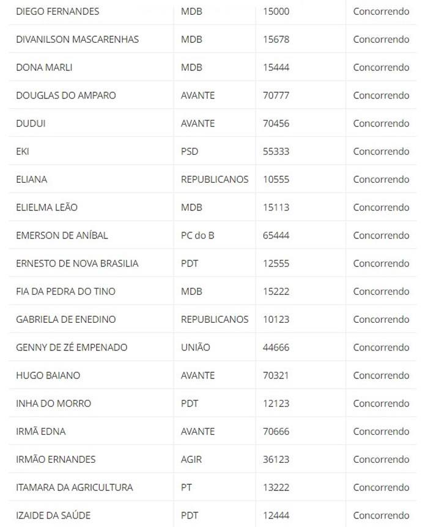Select INHA DO MORRO candidate name
The image size is (428, 527).
click(53, 404)
